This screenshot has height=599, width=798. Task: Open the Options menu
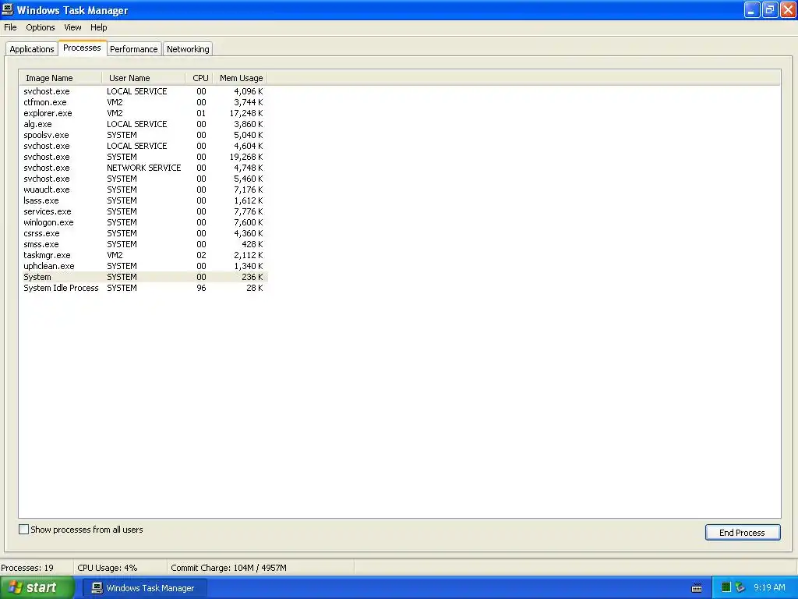[x=41, y=27]
